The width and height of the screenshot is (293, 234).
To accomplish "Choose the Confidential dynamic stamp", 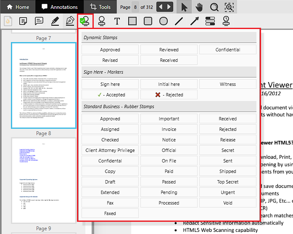I will [x=227, y=50].
